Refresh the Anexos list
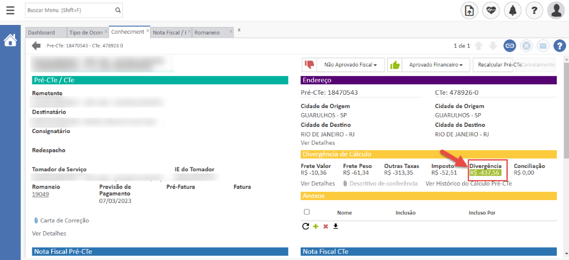This screenshot has width=569, height=260. pyautogui.click(x=305, y=226)
